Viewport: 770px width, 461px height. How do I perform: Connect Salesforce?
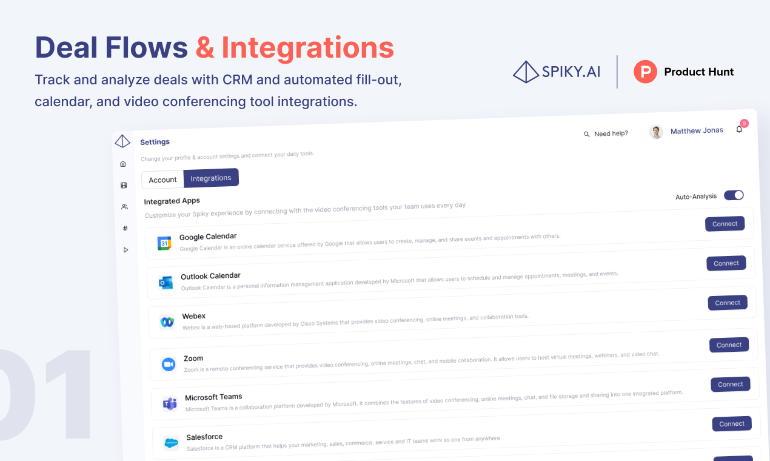pyautogui.click(x=732, y=423)
